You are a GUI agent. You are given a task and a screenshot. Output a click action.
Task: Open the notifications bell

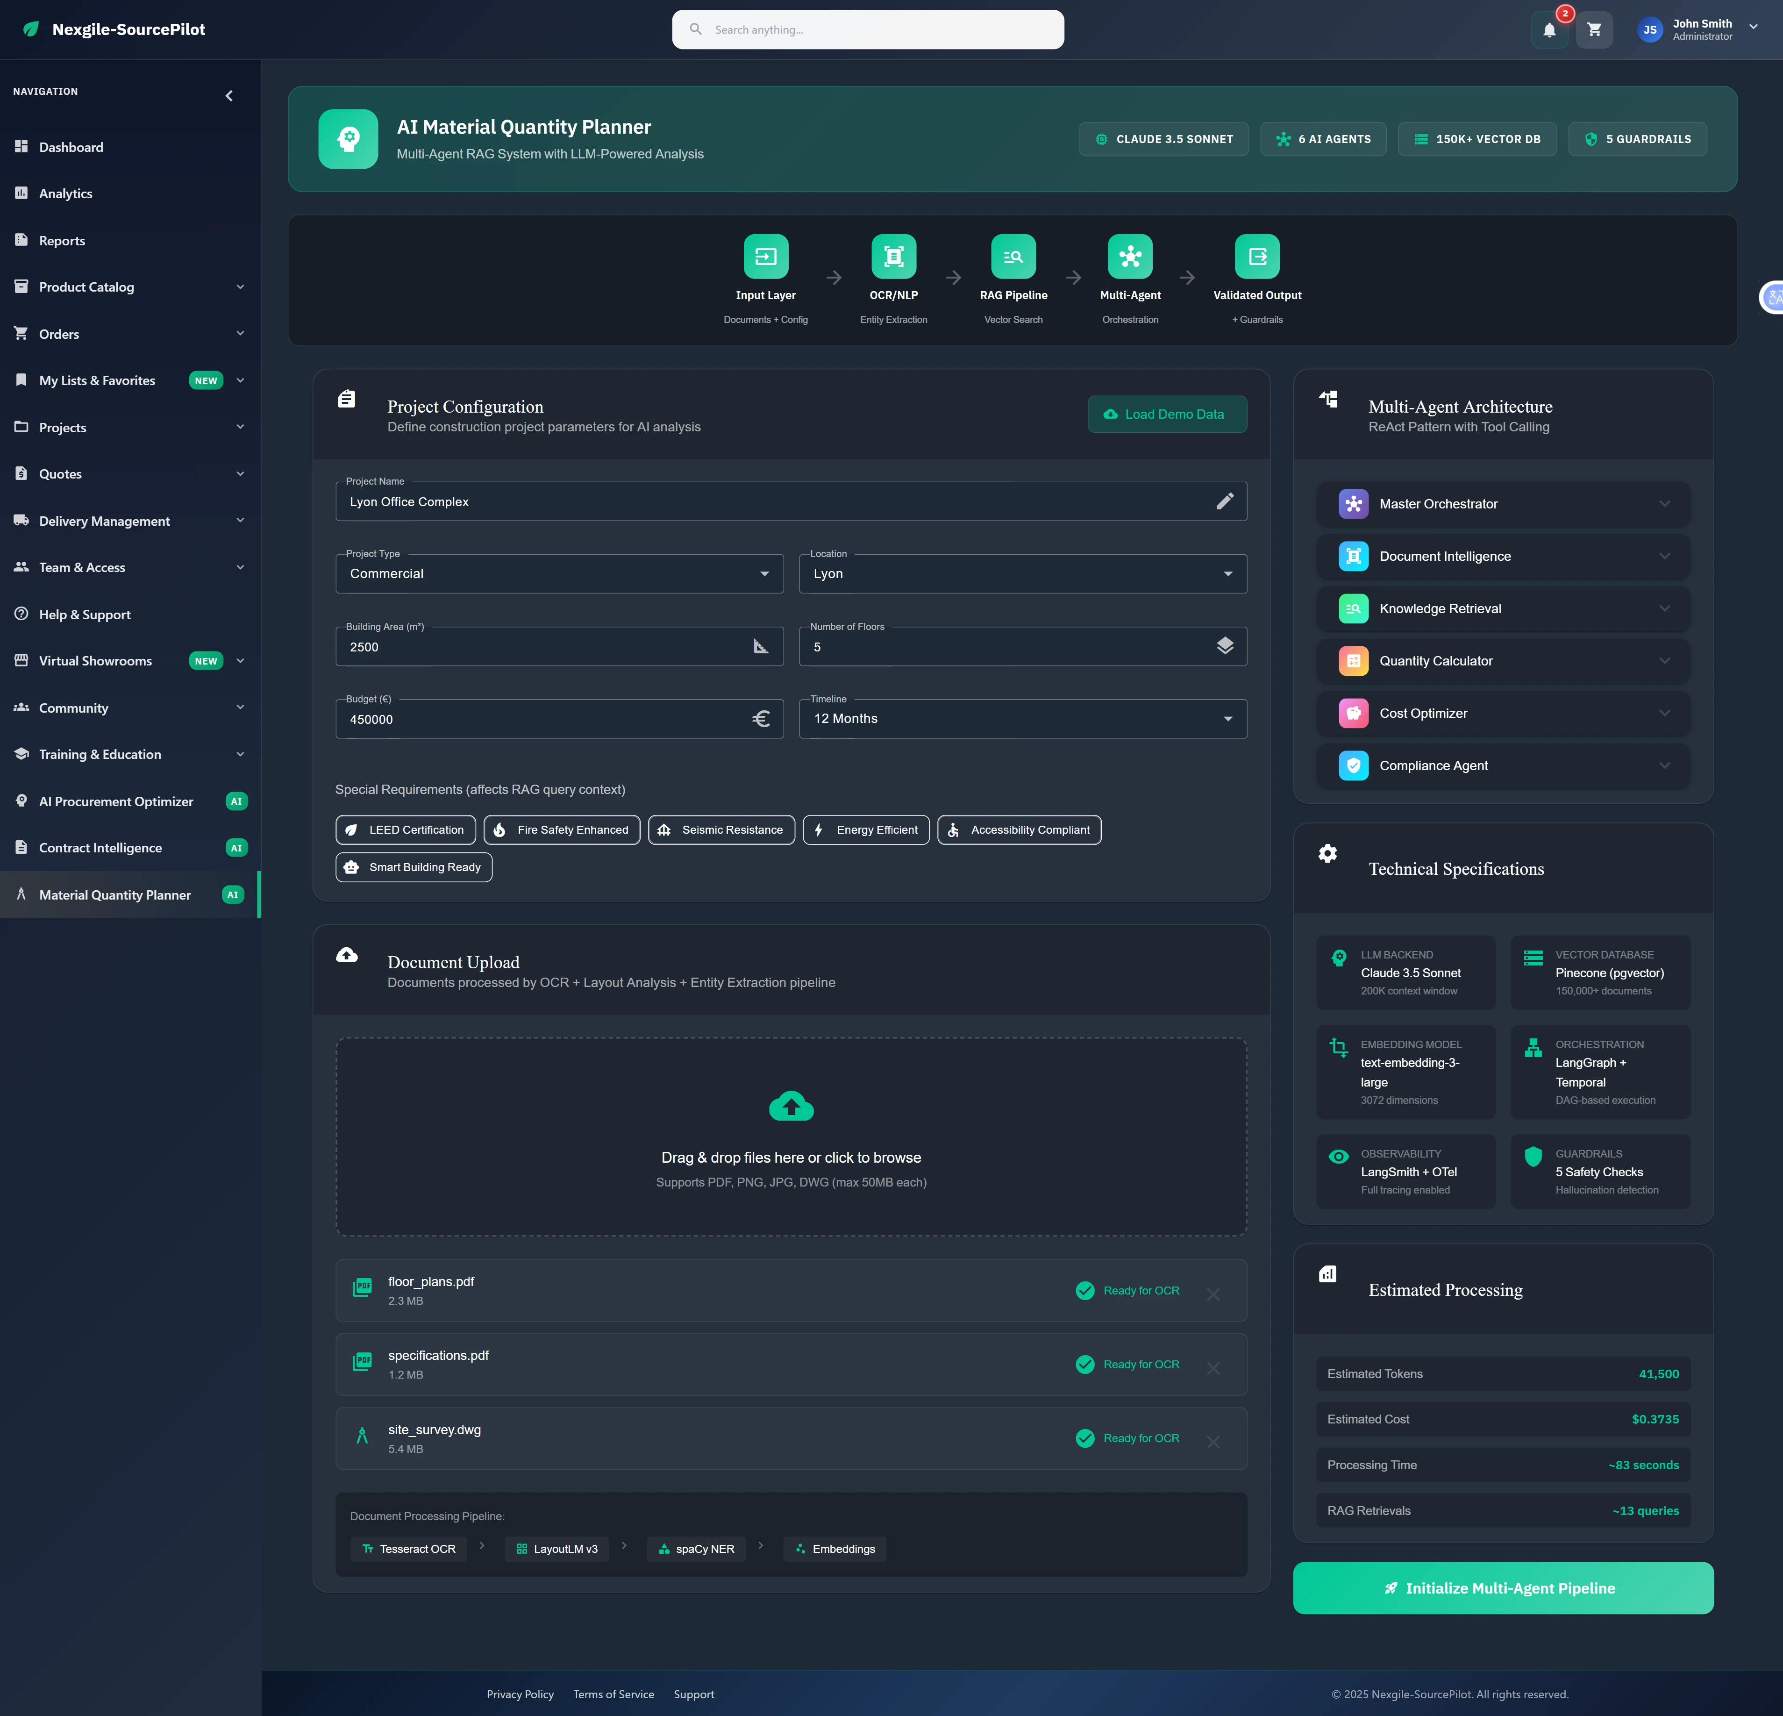(1550, 29)
